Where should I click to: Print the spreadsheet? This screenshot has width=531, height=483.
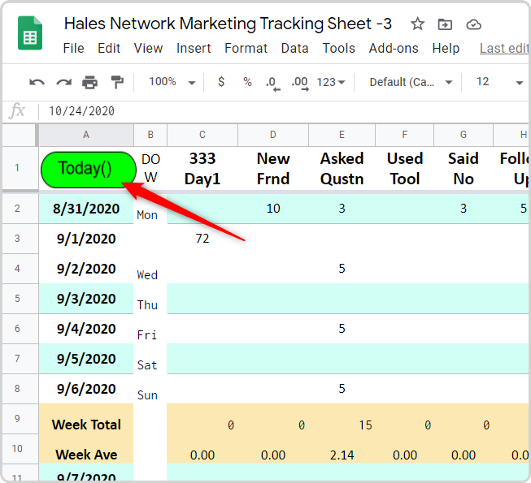pyautogui.click(x=90, y=82)
